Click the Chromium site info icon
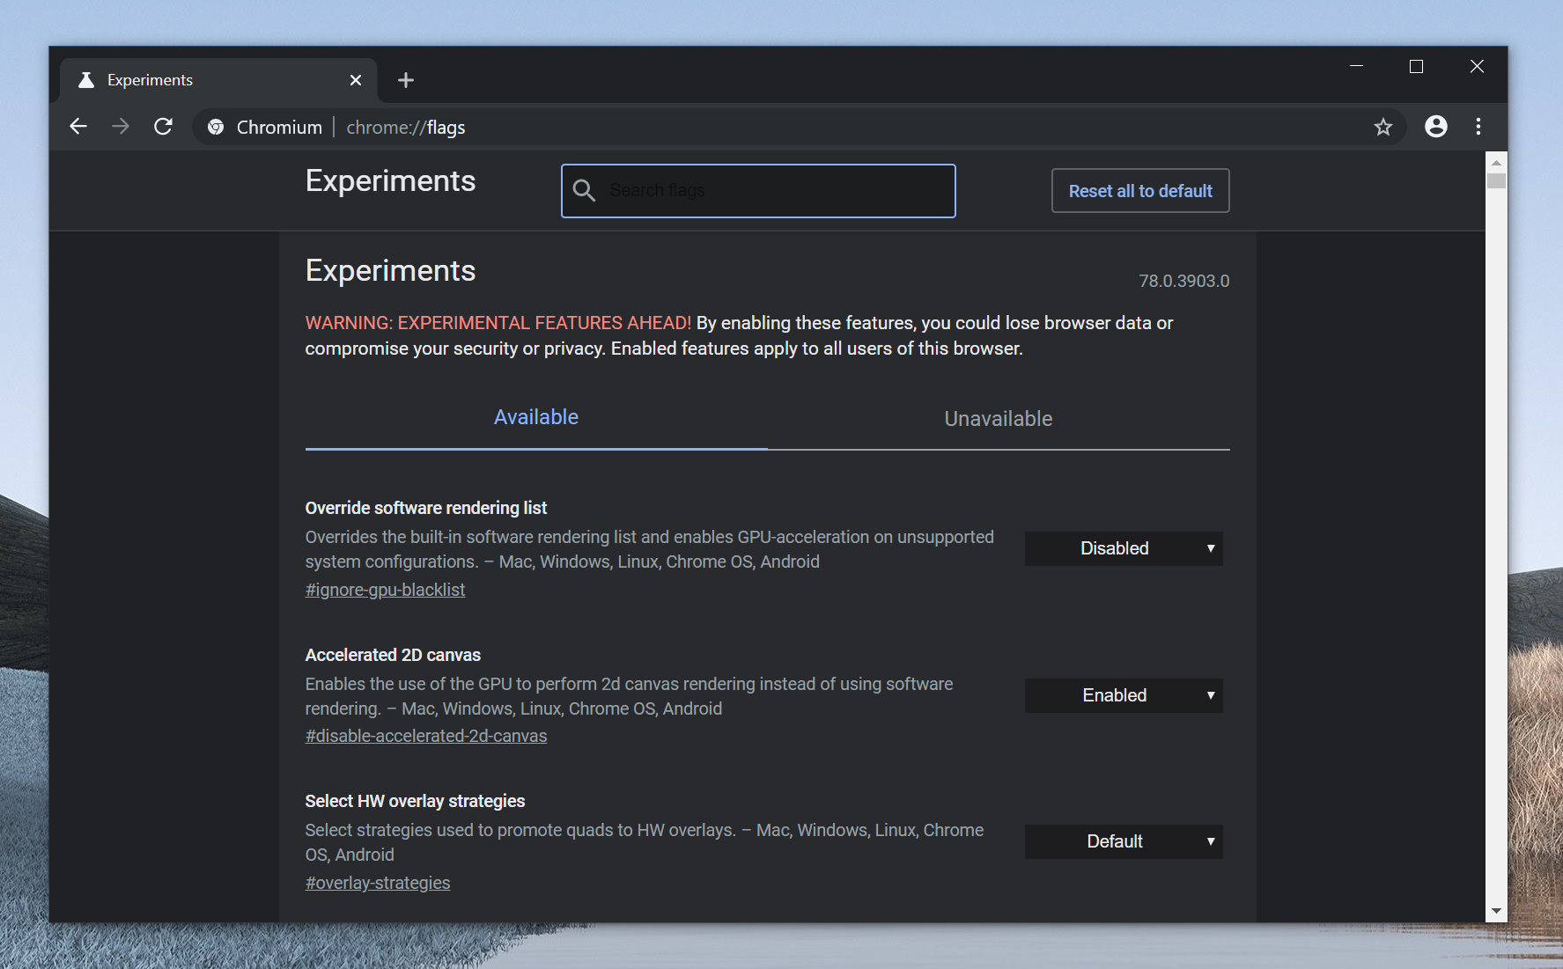 (x=216, y=128)
